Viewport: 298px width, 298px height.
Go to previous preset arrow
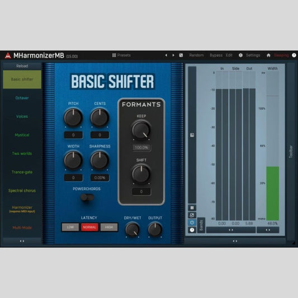pos(166,55)
